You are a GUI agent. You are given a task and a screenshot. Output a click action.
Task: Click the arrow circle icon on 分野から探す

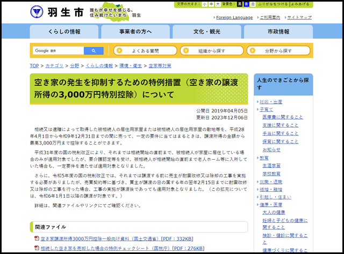[253, 50]
